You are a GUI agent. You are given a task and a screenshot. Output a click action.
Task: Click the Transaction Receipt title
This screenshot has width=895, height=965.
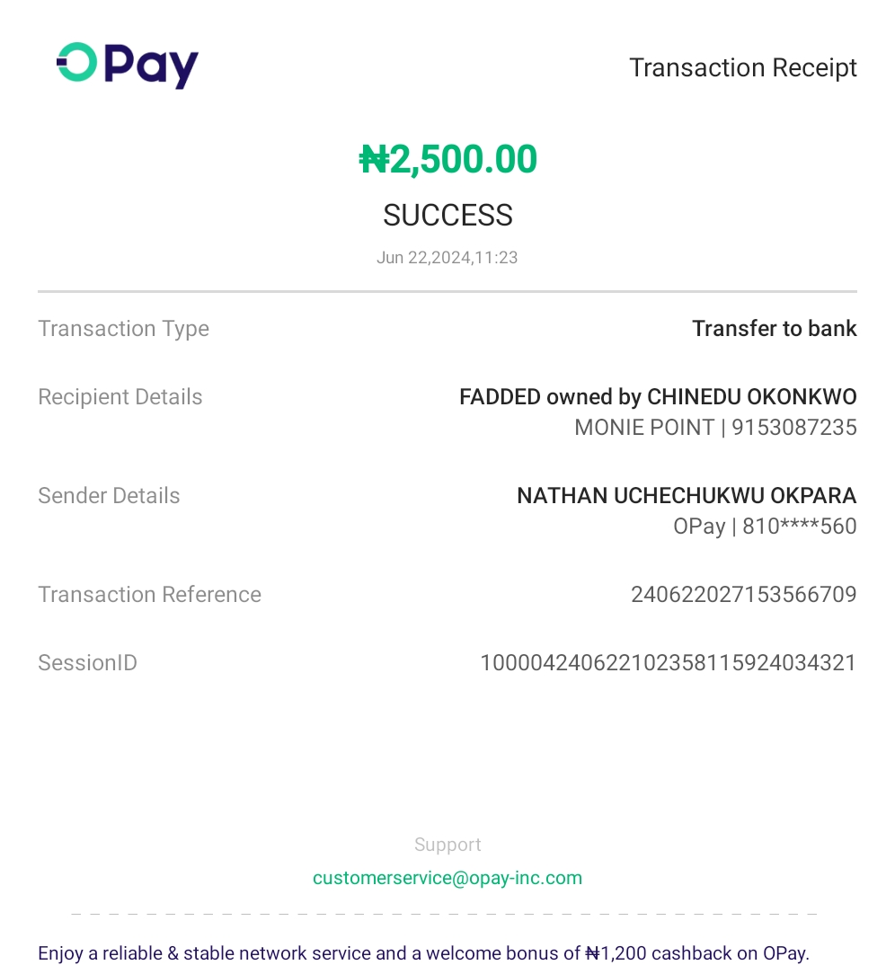click(x=742, y=68)
